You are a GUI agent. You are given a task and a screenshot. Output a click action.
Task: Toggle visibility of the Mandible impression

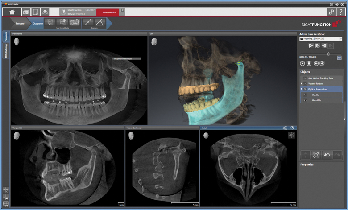(x=305, y=100)
